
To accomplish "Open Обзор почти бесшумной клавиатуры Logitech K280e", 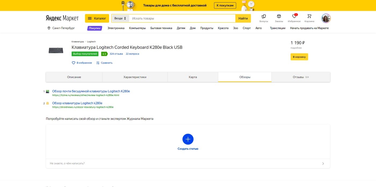I will (91, 91).
